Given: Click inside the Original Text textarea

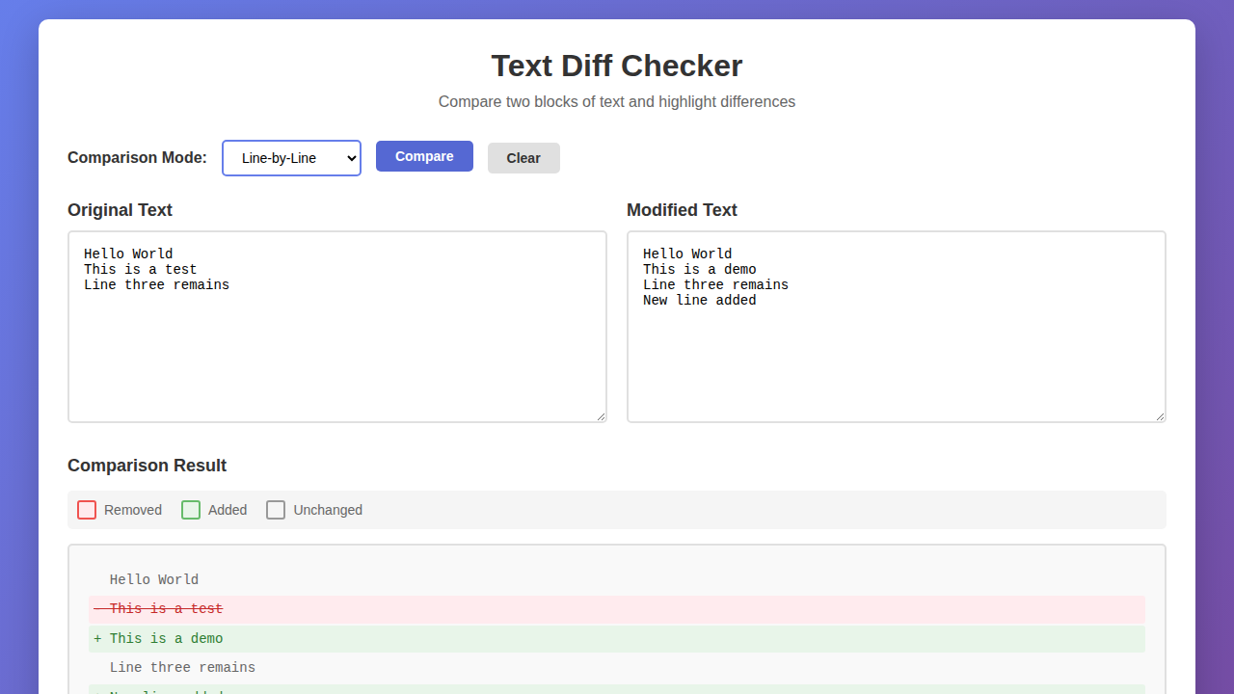Looking at the screenshot, I should [x=336, y=326].
